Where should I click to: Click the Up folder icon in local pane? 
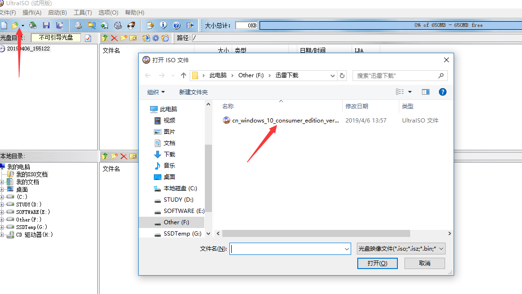[x=104, y=156]
